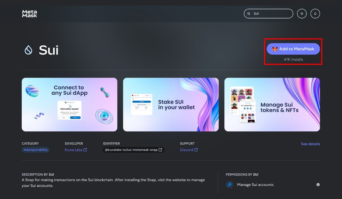
Task: Click external-link icon next to Kuna Labs
Action: pyautogui.click(x=85, y=150)
